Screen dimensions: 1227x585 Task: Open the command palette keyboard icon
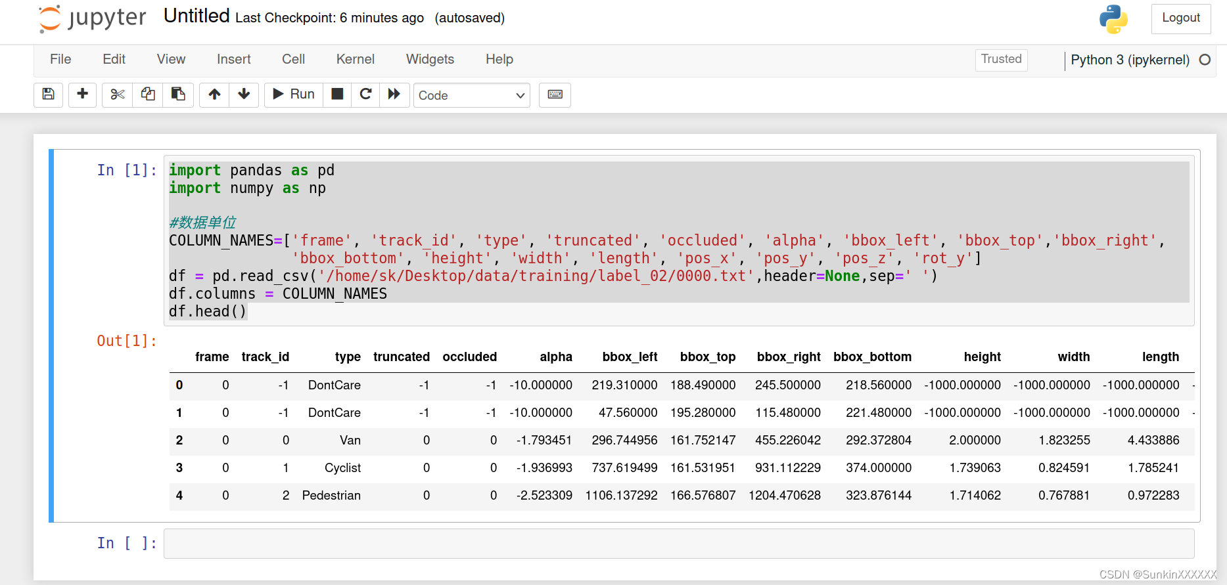click(555, 95)
